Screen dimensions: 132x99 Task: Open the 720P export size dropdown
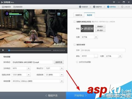coord(54,68)
